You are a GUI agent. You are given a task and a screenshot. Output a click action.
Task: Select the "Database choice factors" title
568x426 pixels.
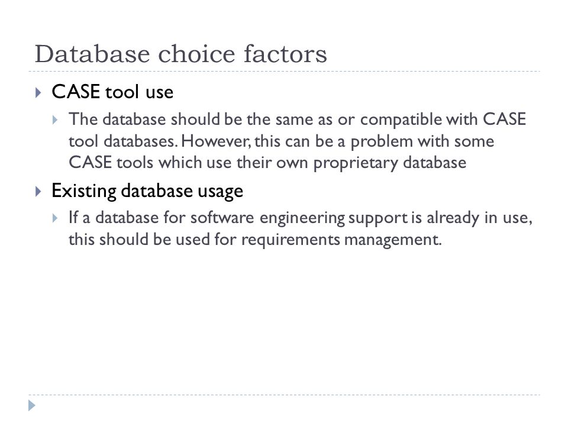coord(181,54)
